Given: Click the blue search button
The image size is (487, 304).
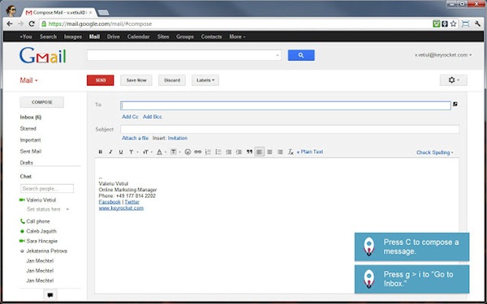Looking at the screenshot, I should [301, 55].
